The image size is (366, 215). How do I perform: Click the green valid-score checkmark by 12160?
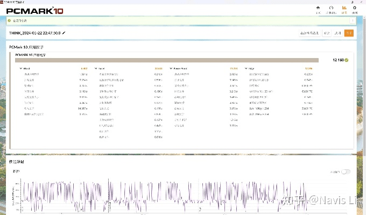[x=347, y=60]
